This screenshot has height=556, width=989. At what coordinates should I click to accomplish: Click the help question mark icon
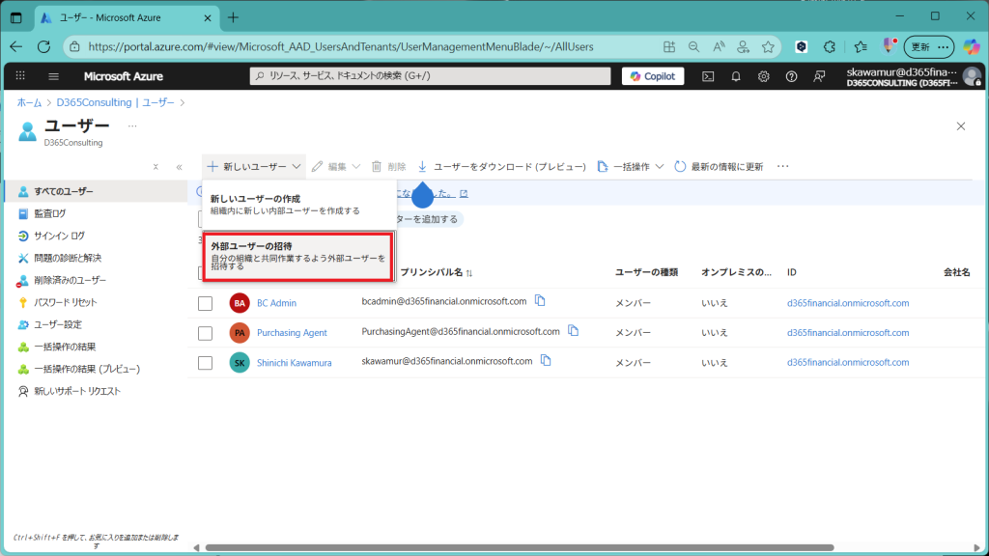tap(792, 76)
